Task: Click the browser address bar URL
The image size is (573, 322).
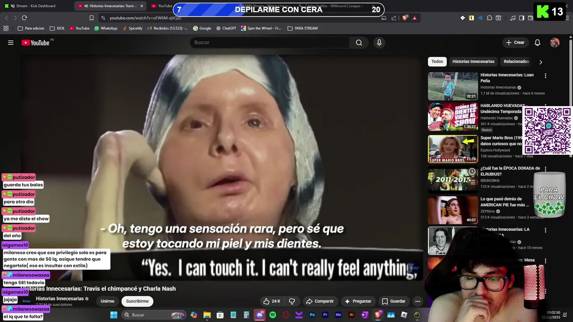Action: coord(145,18)
